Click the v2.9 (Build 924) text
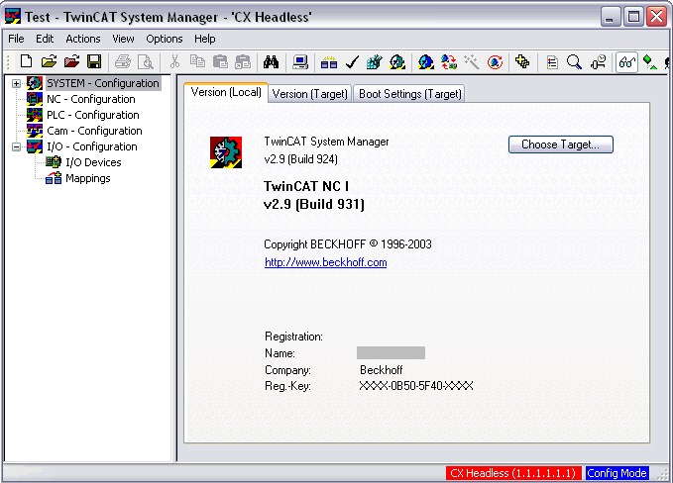Viewport: 673px width, 483px height. [301, 159]
